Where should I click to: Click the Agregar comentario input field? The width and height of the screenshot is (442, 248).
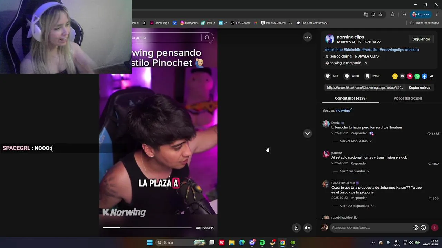click(x=371, y=227)
